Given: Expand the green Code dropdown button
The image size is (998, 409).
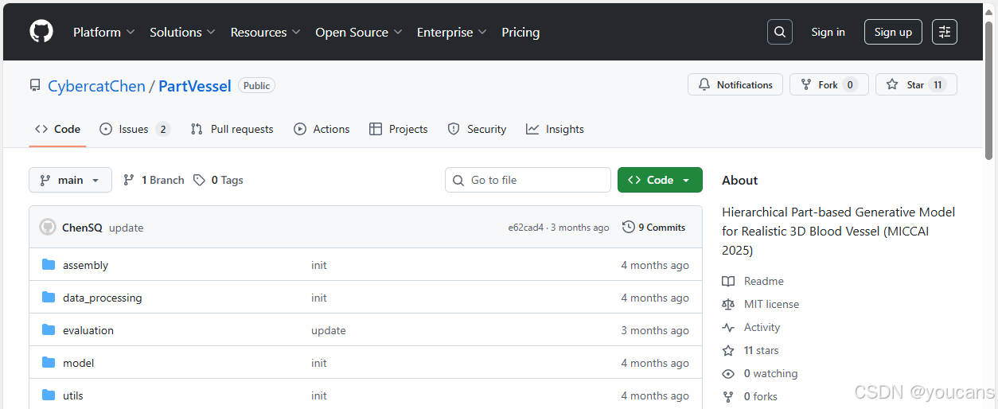Looking at the screenshot, I should pyautogui.click(x=660, y=180).
